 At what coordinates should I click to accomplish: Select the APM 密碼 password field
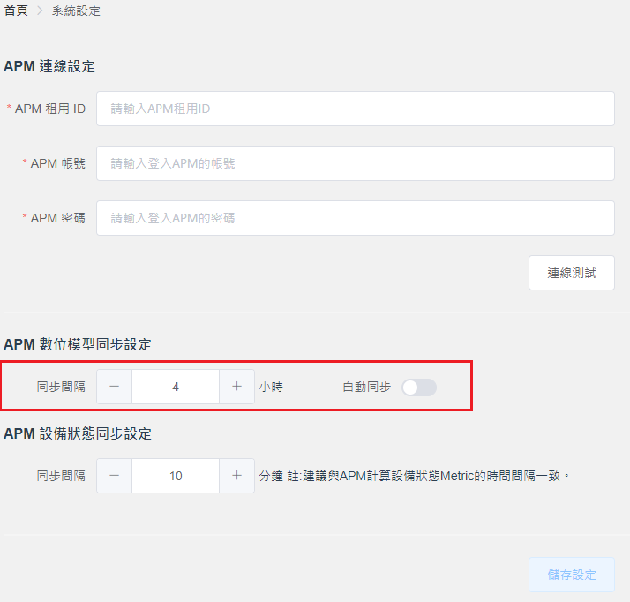[x=355, y=218]
